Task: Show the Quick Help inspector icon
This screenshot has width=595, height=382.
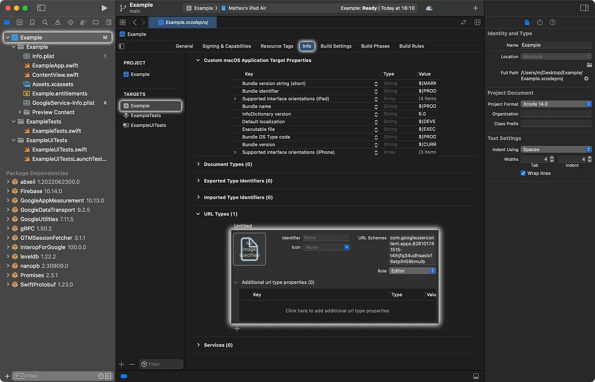Action: tap(552, 22)
